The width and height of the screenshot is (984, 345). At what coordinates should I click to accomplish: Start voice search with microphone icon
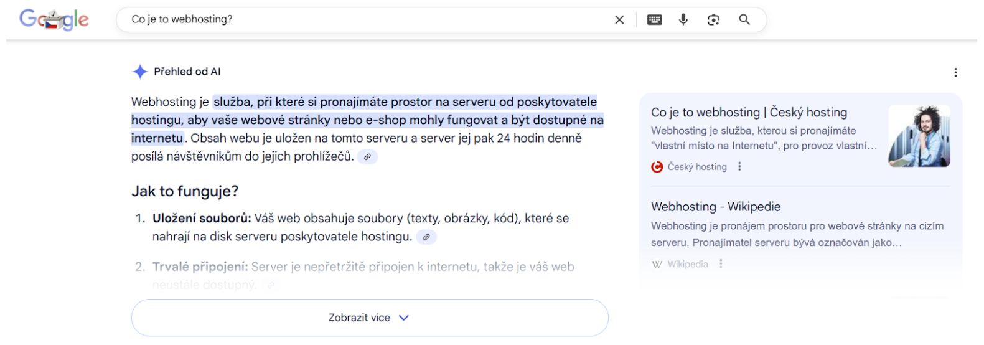[683, 20]
